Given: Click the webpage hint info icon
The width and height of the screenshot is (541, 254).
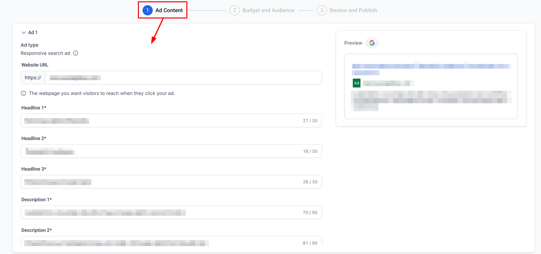Looking at the screenshot, I should pos(23,93).
